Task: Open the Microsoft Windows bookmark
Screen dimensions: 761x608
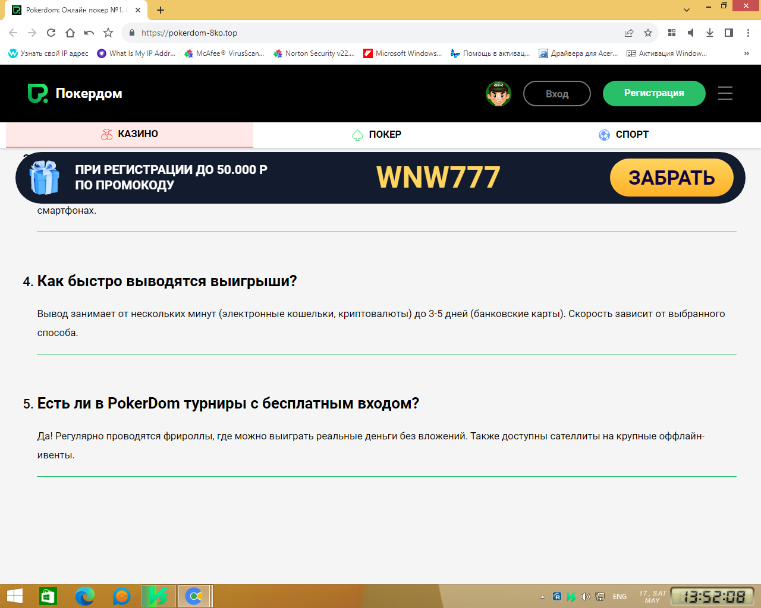Action: [x=402, y=53]
